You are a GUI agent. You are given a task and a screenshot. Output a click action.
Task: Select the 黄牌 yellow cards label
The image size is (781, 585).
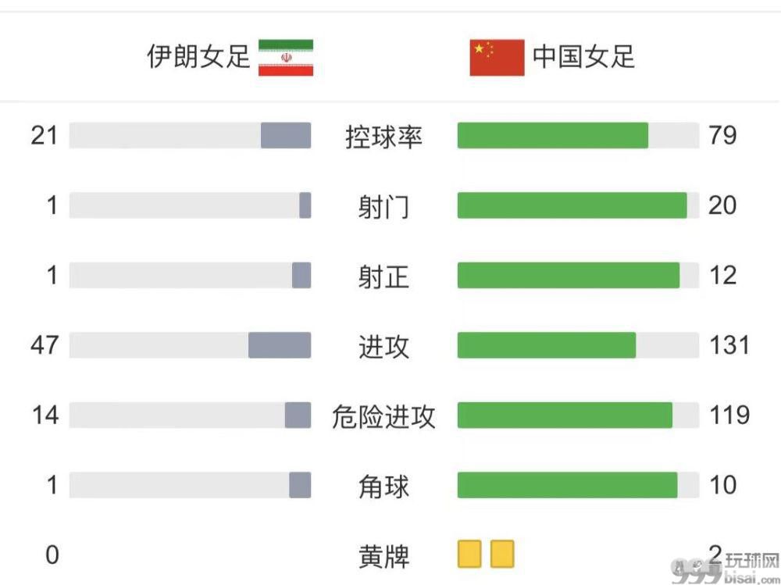tap(383, 556)
